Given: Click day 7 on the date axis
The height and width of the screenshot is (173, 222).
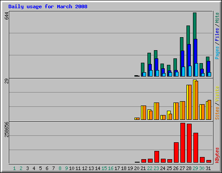Looking at the screenshot, I should click(x=53, y=168).
